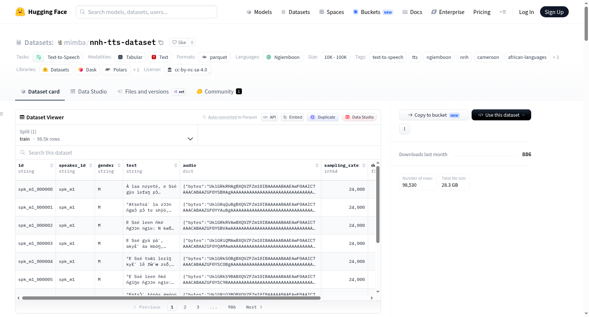This screenshot has width=589, height=317.
Task: Click the vertical table scrollbar
Action: point(378,204)
